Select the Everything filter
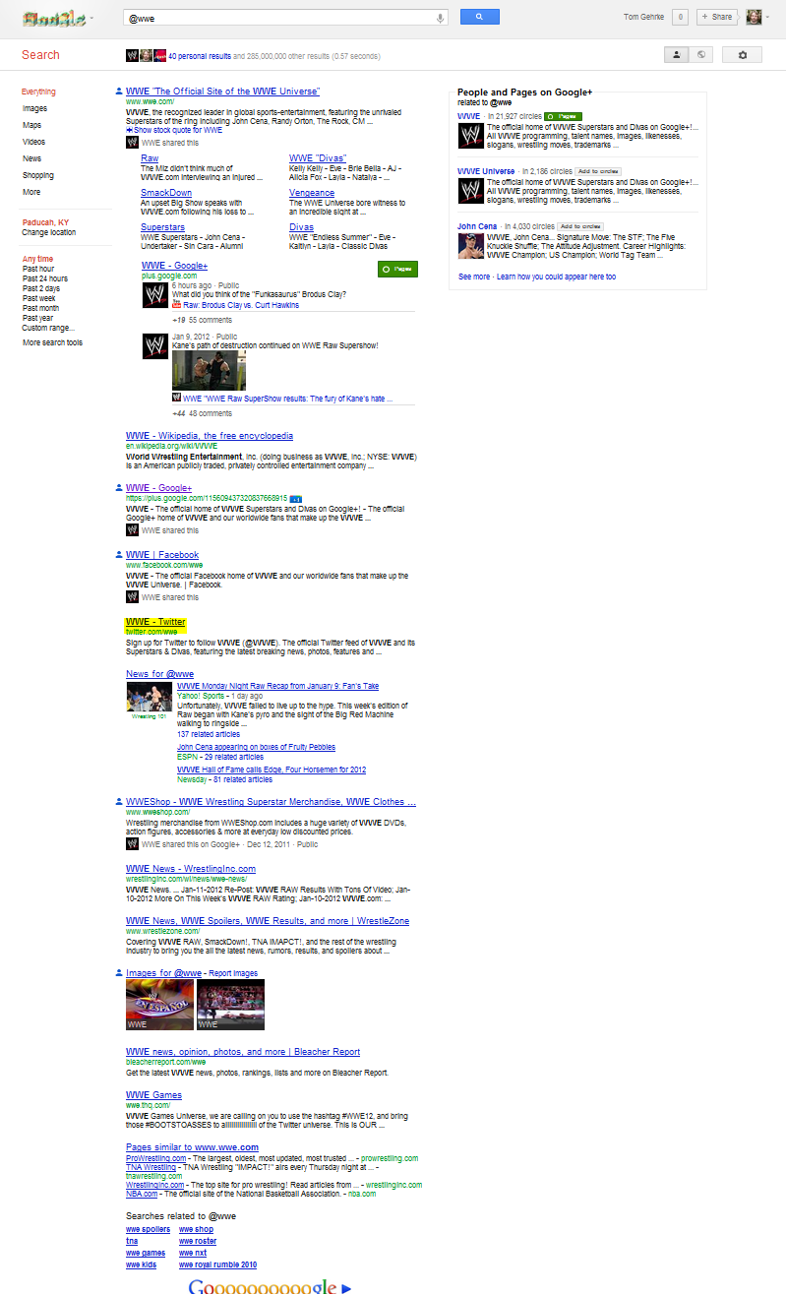 pyautogui.click(x=39, y=92)
